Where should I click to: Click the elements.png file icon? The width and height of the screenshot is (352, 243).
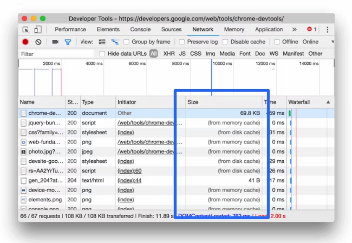pos(23,200)
